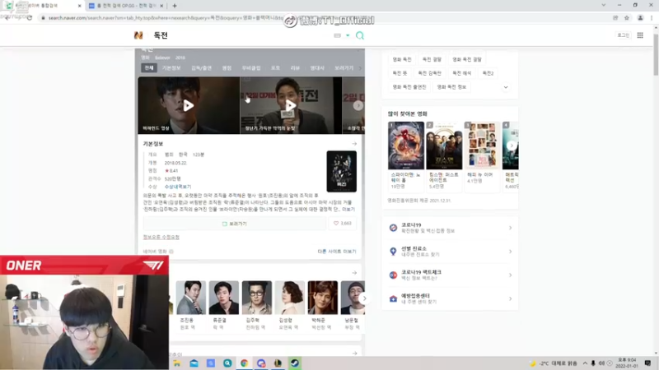Open Kingsman rank 2 movie poster
This screenshot has height=370, width=659.
tap(444, 146)
